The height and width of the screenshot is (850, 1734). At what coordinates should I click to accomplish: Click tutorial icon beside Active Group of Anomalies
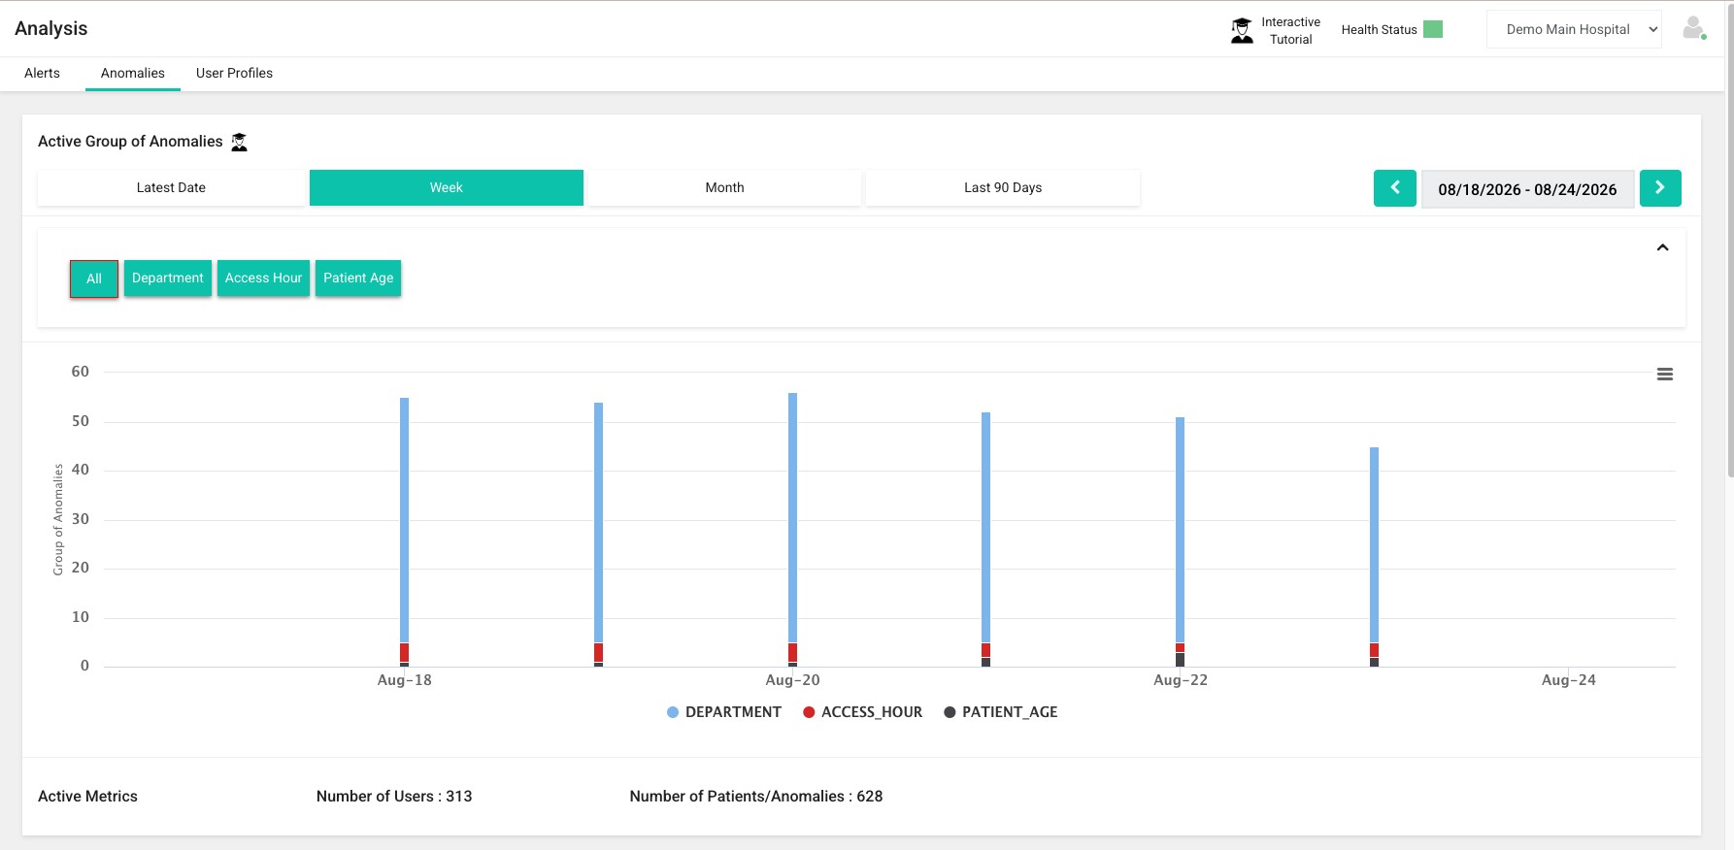coord(239,142)
